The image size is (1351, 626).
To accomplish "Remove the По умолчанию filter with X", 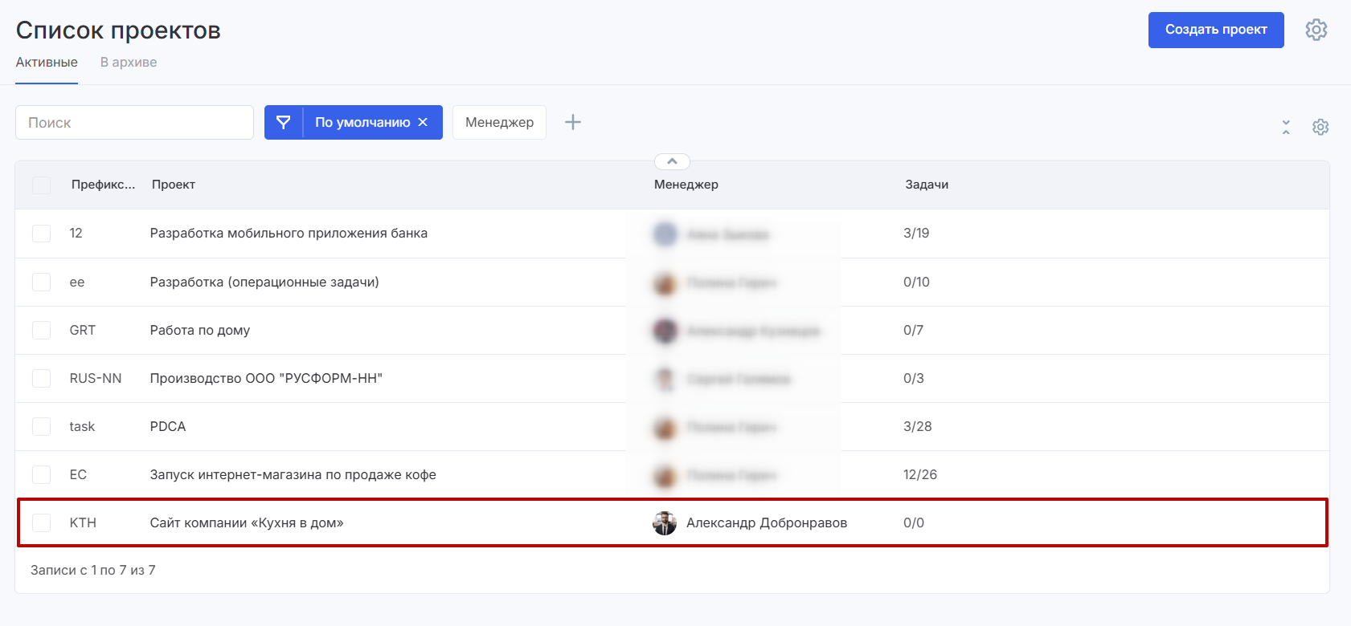I will (x=423, y=122).
